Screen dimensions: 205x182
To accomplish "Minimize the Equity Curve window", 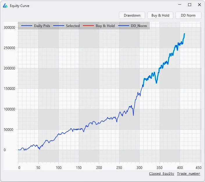I will point(179,5).
